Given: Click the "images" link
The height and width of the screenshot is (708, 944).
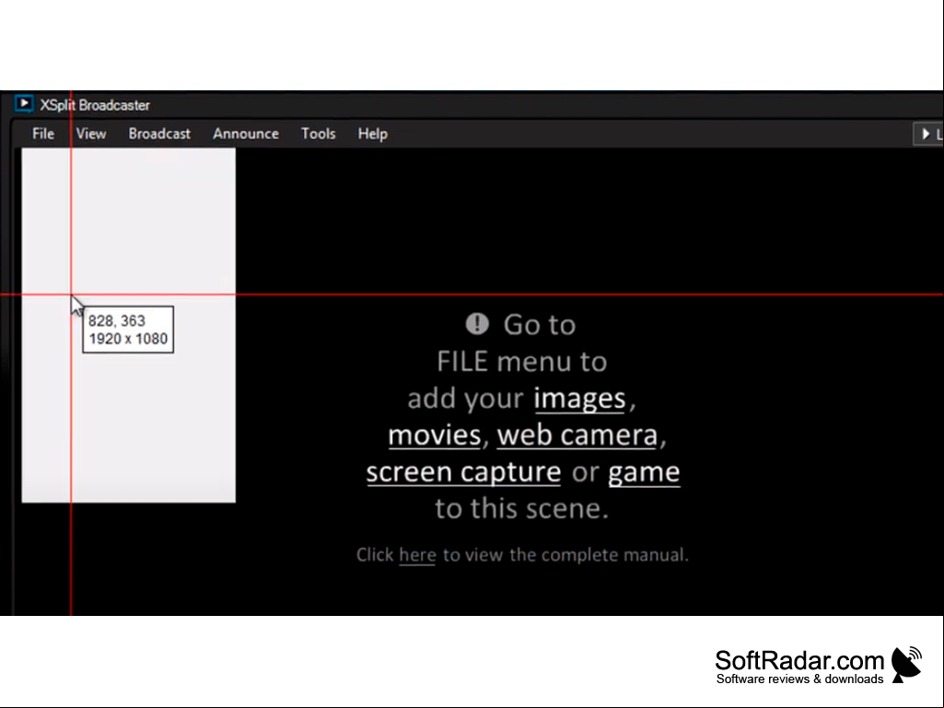Looking at the screenshot, I should pos(580,399).
